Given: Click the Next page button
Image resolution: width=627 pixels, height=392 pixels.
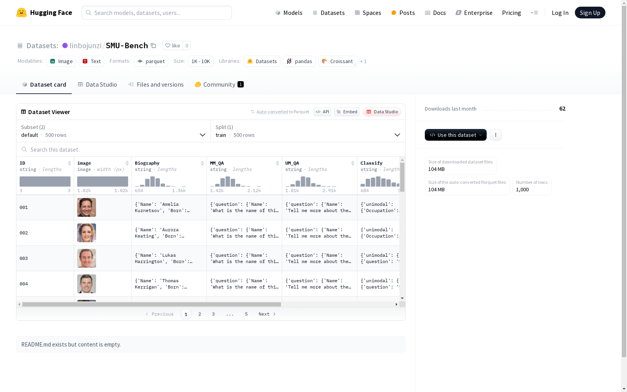Looking at the screenshot, I should [x=267, y=314].
